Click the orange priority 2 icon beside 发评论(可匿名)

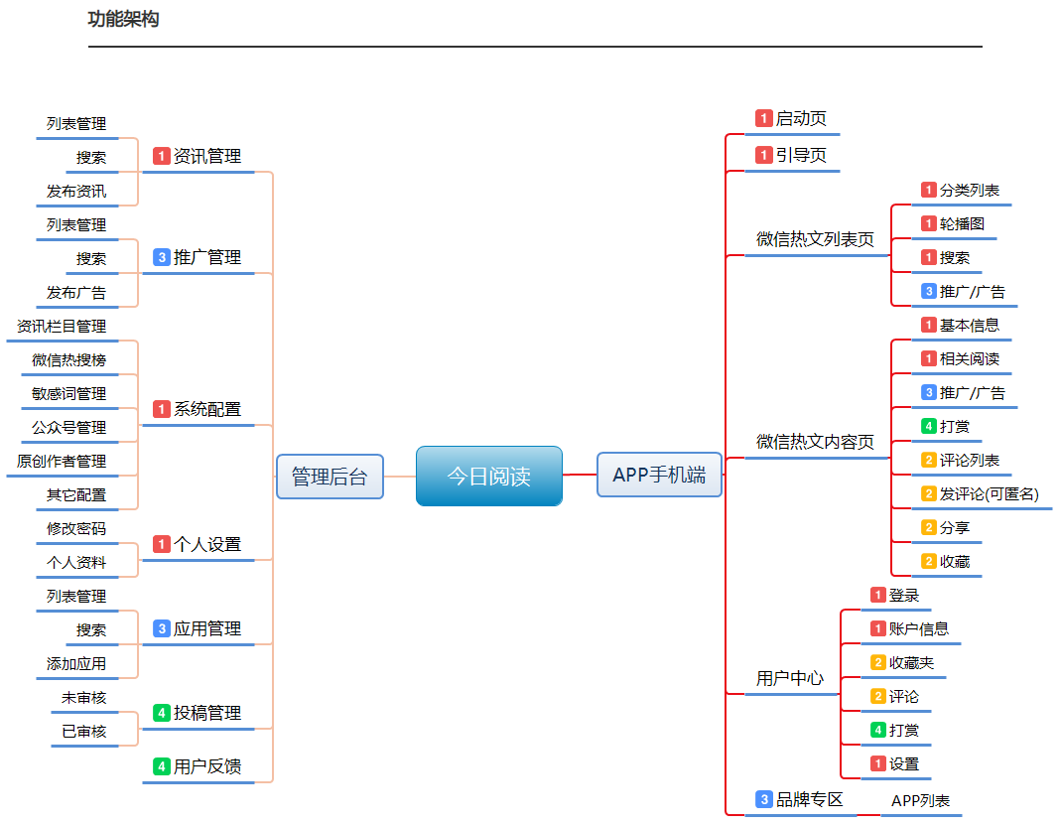929,494
